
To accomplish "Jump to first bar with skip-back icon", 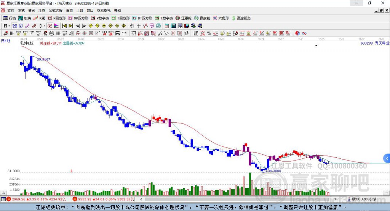I will pos(64,26).
